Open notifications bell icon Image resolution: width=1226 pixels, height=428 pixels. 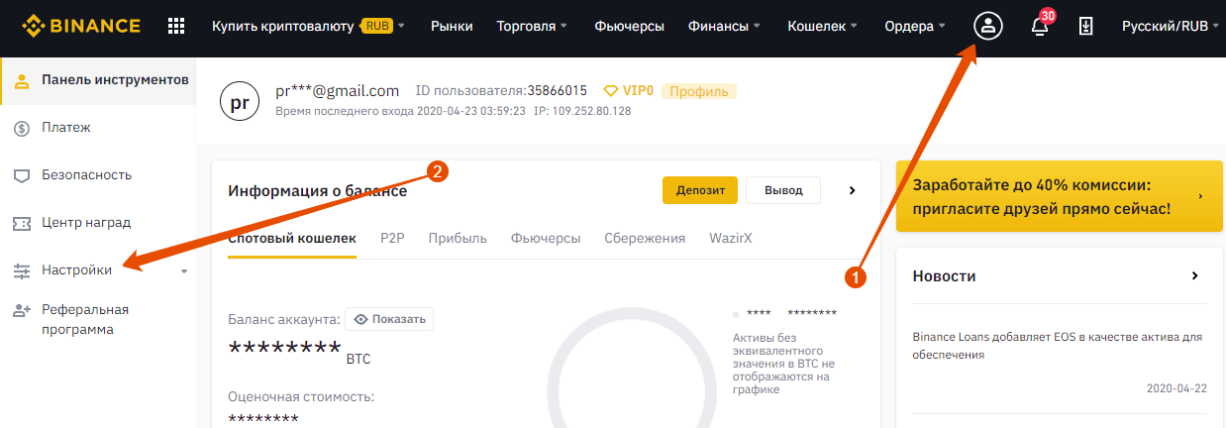click(1040, 27)
